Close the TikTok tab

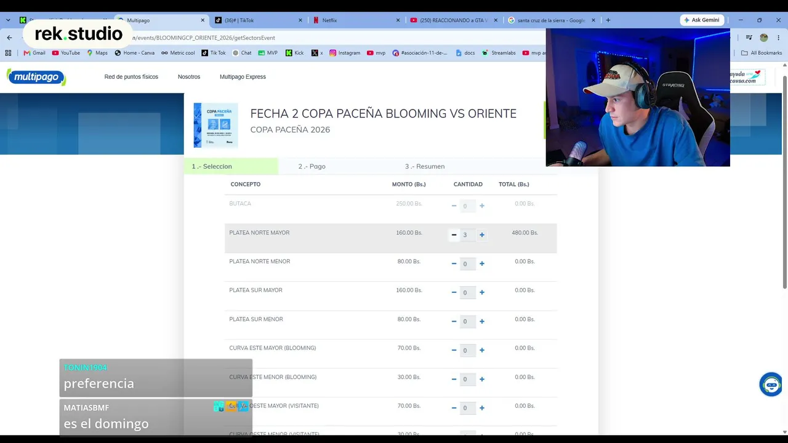(300, 20)
